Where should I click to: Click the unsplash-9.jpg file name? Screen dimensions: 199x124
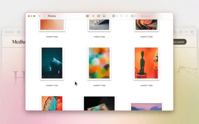click(99, 37)
